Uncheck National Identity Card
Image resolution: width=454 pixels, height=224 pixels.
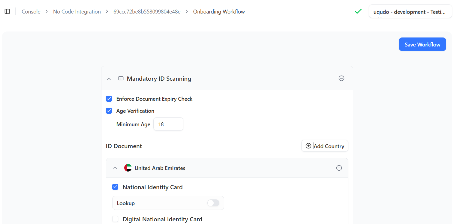tap(115, 187)
